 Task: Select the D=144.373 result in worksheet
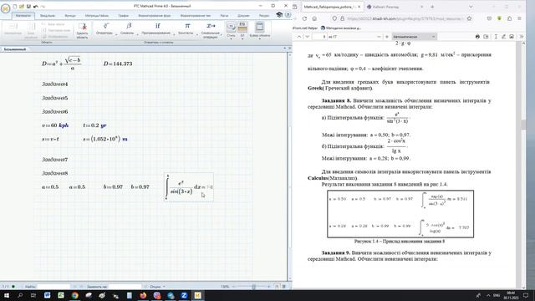tap(118, 64)
